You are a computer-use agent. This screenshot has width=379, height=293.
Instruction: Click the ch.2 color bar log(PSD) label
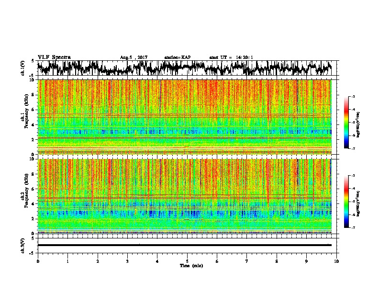coord(358,203)
